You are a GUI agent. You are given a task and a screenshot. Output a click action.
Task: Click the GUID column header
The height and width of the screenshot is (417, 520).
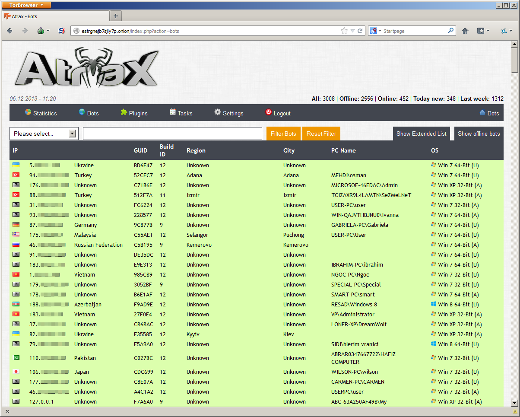point(140,150)
